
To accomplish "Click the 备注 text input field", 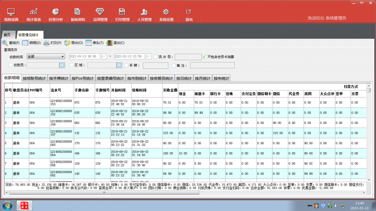I will pyautogui.click(x=212, y=65).
